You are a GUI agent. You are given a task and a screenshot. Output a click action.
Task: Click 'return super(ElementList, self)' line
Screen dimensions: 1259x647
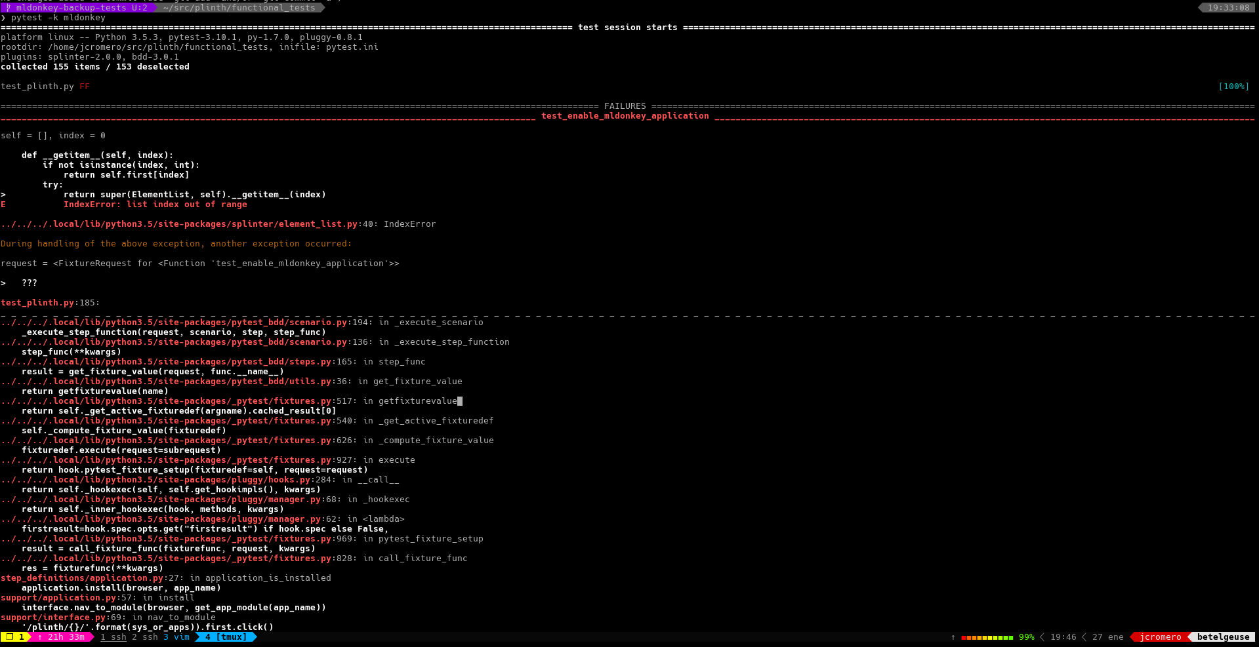click(195, 195)
